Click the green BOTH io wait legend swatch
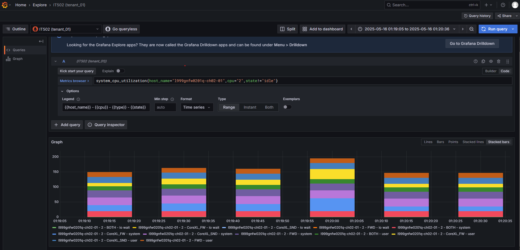Image resolution: width=520 pixels, height=250 pixels. 54,227
